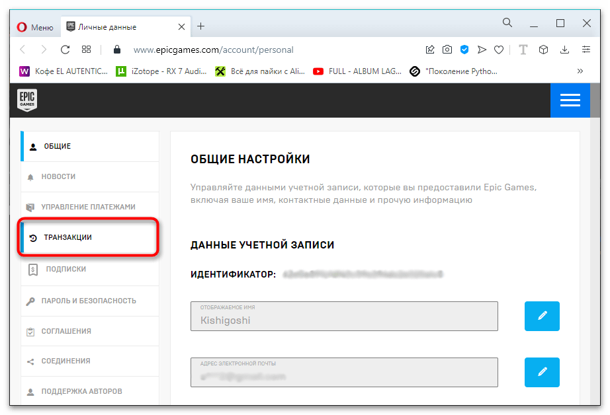Open the "Поколение Pytho bookmark

[x=454, y=71]
